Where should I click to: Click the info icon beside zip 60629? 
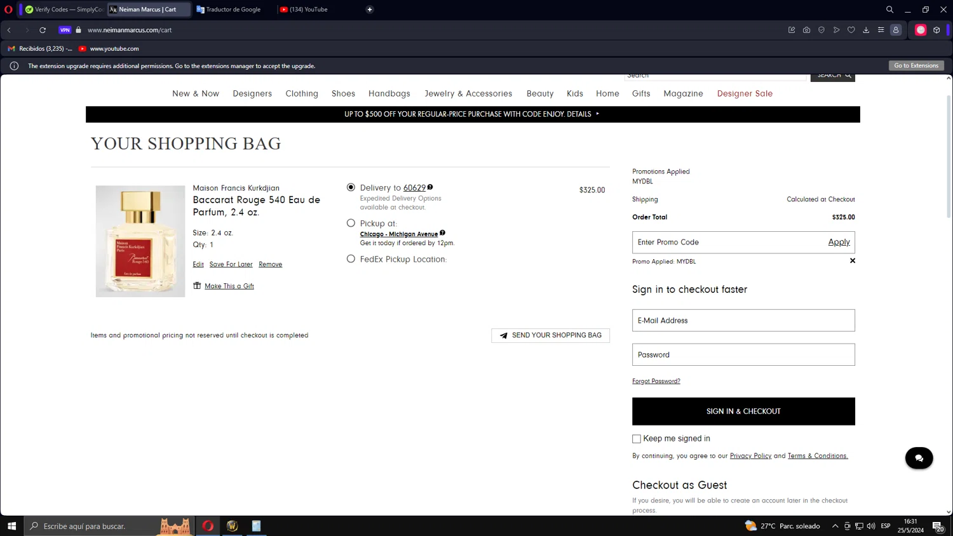[x=430, y=187]
